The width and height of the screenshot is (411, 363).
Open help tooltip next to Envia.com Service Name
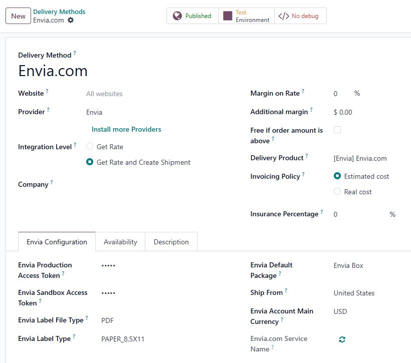click(273, 346)
